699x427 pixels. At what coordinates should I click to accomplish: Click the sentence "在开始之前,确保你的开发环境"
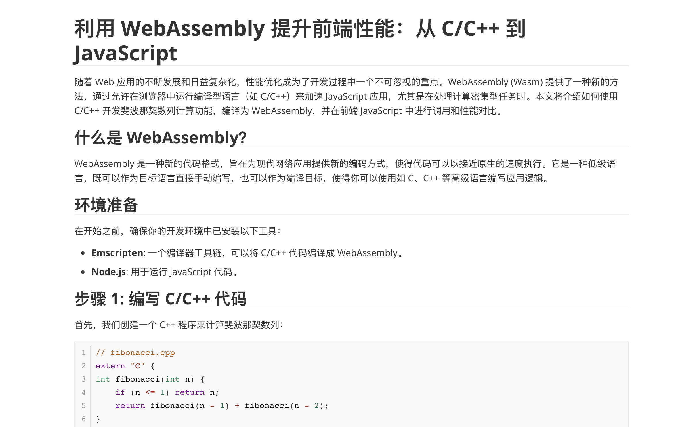tap(177, 231)
